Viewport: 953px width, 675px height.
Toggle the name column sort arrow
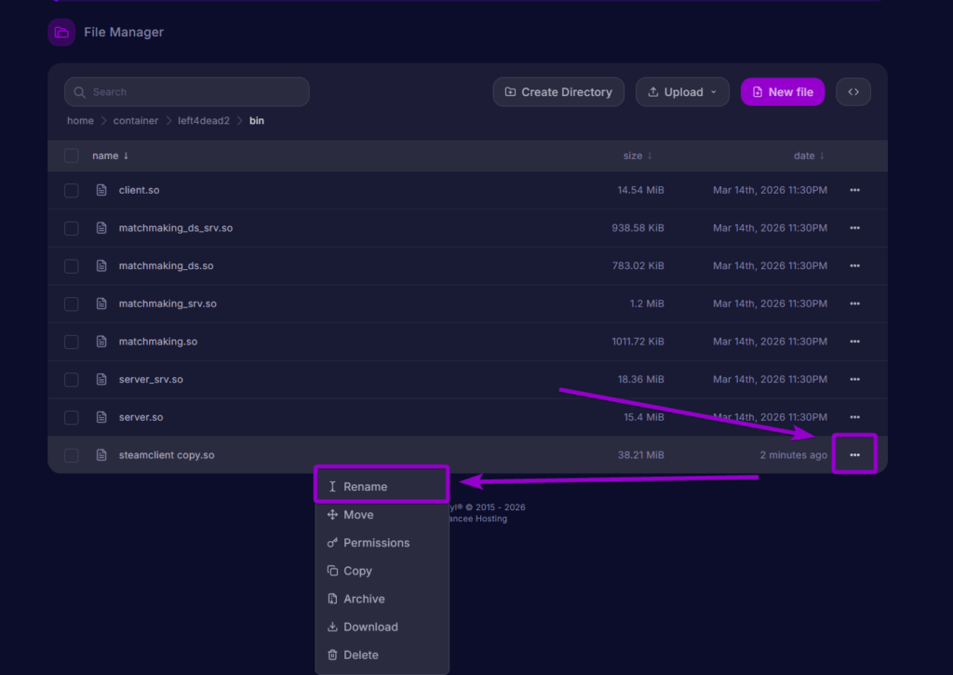coord(125,155)
